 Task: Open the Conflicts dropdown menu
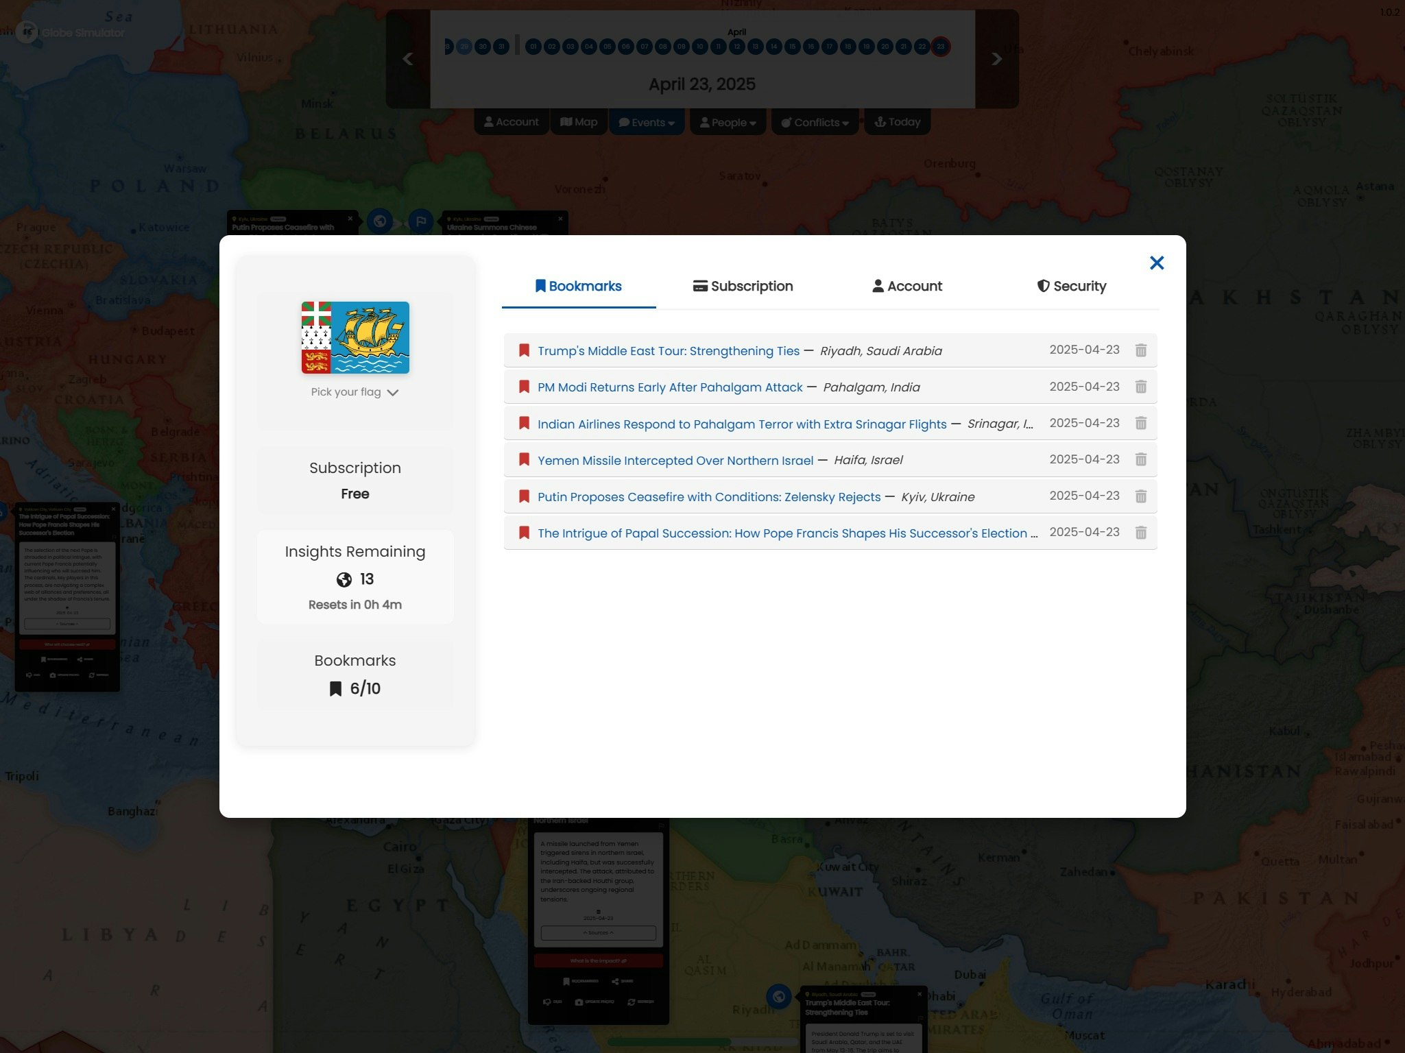click(815, 123)
